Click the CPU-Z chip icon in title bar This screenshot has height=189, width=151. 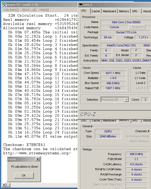pyautogui.click(x=81, y=5)
